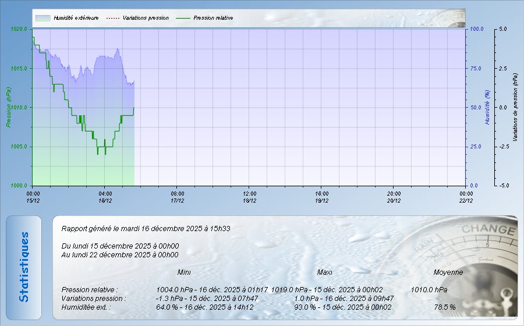The width and height of the screenshot is (524, 326).
Task: Select the Moyenne column header
Action: tap(448, 272)
